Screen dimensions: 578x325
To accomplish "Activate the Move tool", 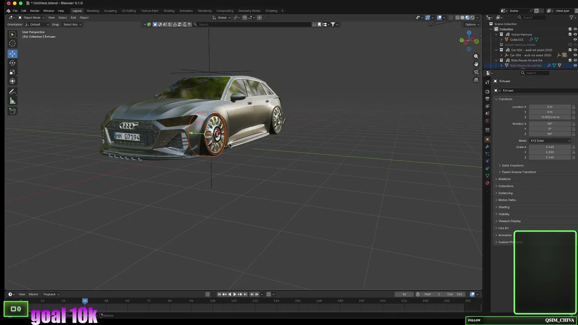I will point(12,54).
